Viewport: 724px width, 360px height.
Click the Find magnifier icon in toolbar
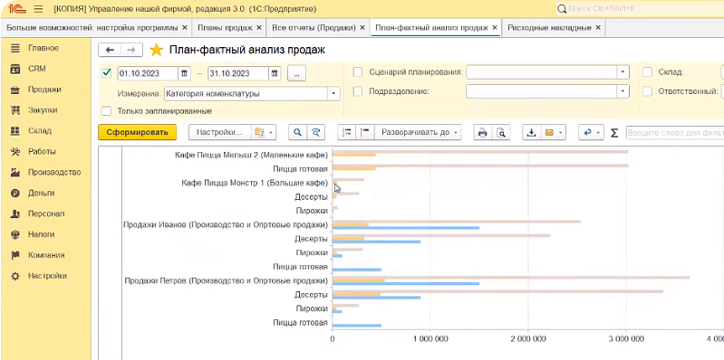click(x=298, y=132)
